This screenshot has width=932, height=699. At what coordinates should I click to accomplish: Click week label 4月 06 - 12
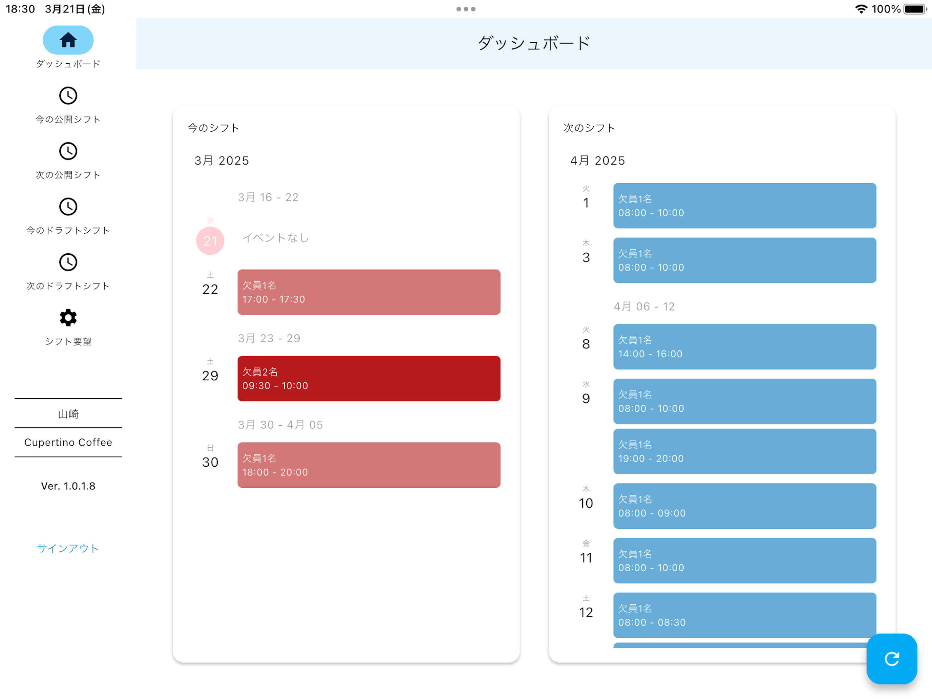point(644,306)
